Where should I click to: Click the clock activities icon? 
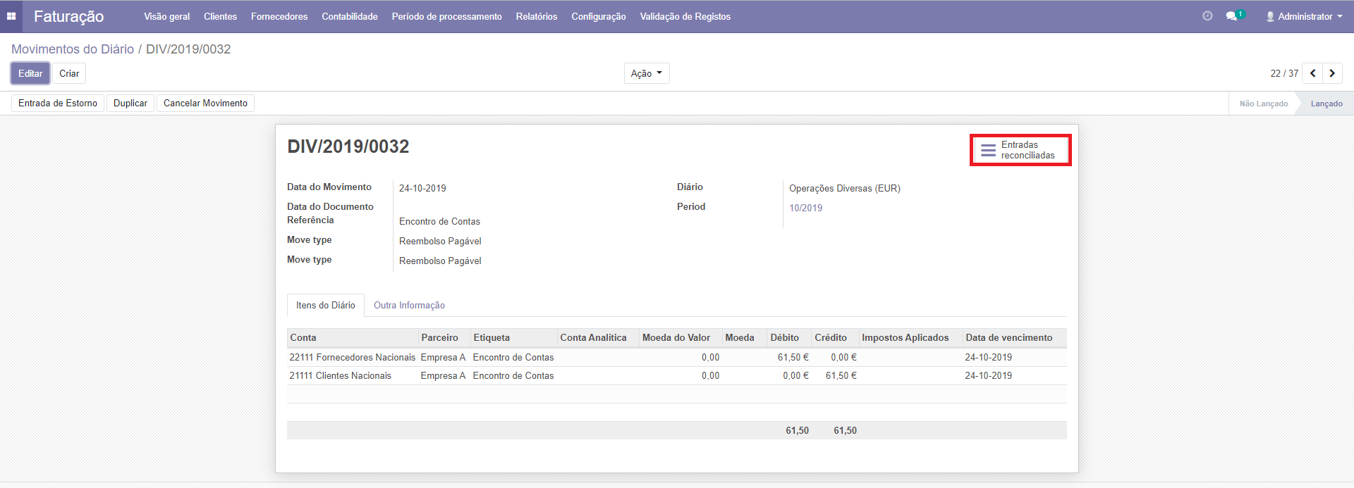[x=1207, y=16]
